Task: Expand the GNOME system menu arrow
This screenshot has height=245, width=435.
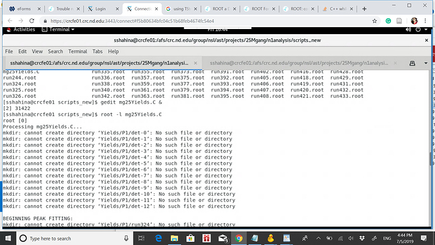Action: point(426,30)
